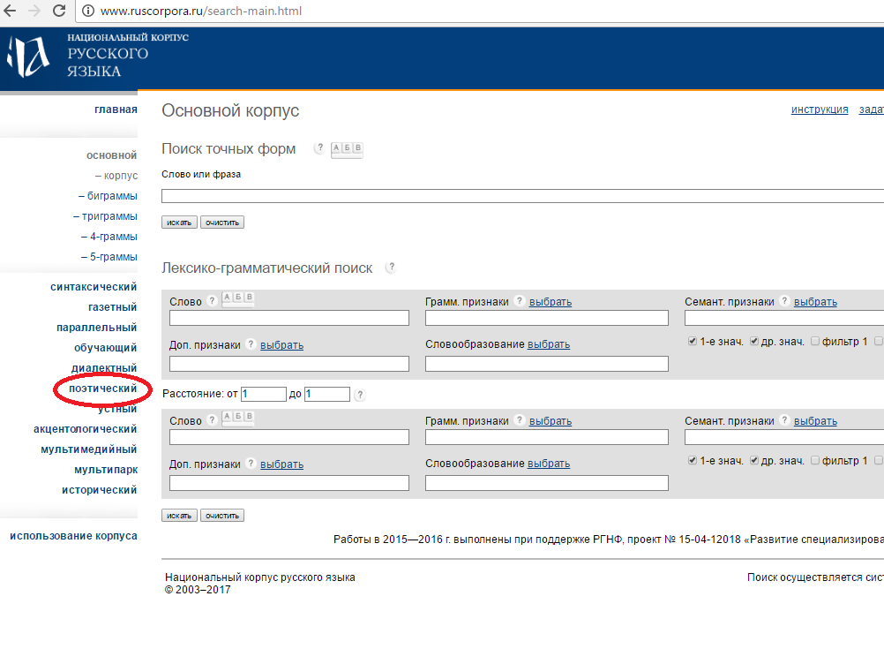Open поэтический corpus
Image resolution: width=884 pixels, height=649 pixels.
coord(102,389)
